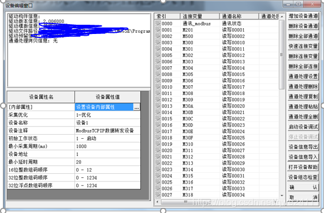Viewport: 324px width, 213px height.
Task: Confirm with the 确认 button
Action: pos(303,188)
